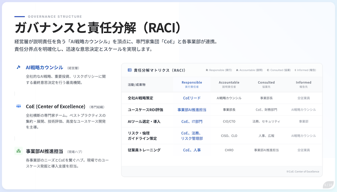Click the 法務、セキュリティ cell
Viewport: 337px width, 192px height.
pos(266,121)
